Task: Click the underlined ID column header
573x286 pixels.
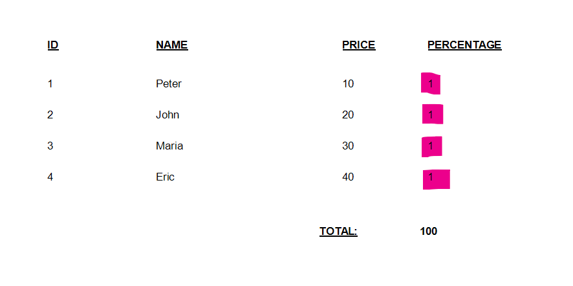Action: pos(53,45)
